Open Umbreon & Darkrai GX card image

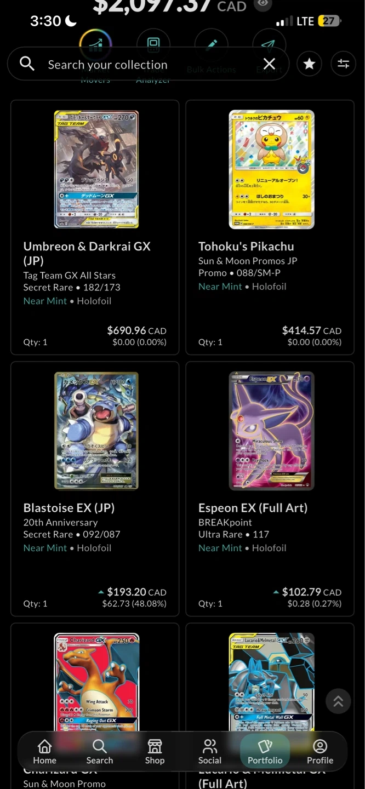pyautogui.click(x=96, y=169)
